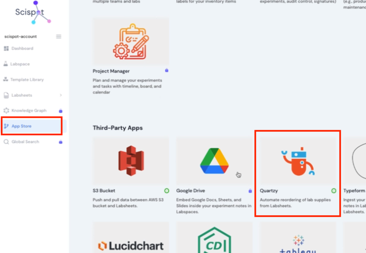Click the Knowledge Graph node icon

(x=6, y=110)
